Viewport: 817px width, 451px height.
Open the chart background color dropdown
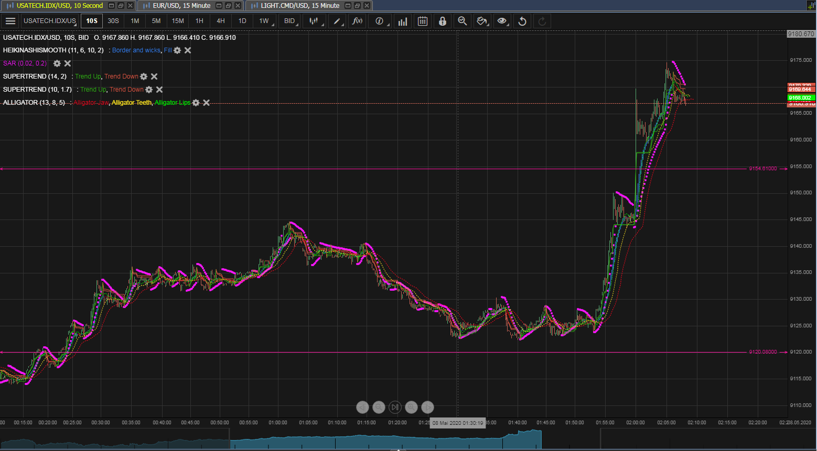coord(482,21)
